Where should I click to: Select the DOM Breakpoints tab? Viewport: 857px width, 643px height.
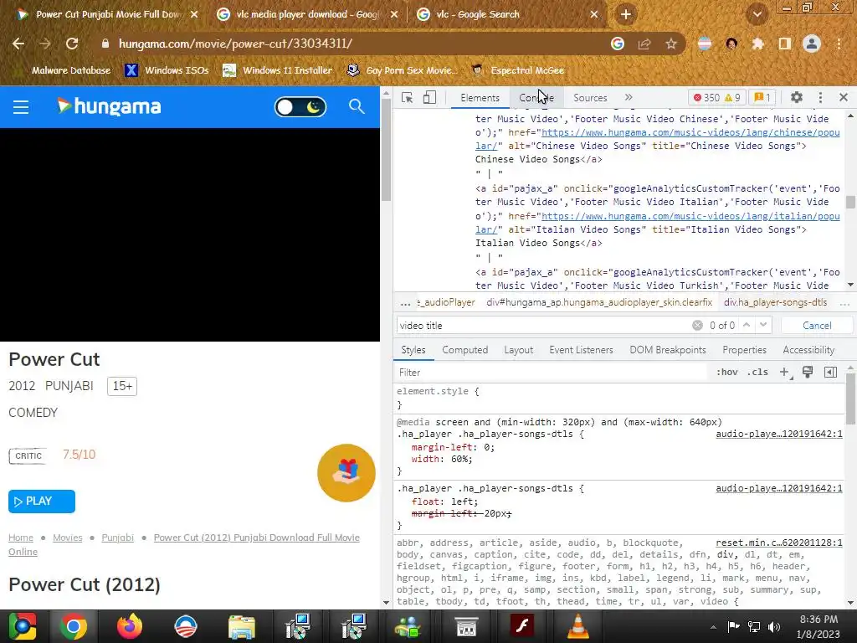click(668, 350)
